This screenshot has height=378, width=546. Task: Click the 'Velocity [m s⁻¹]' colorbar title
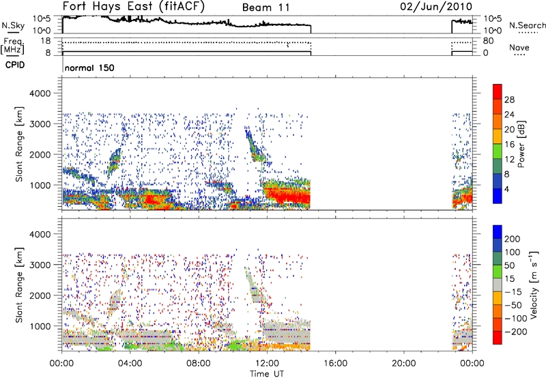coord(534,285)
